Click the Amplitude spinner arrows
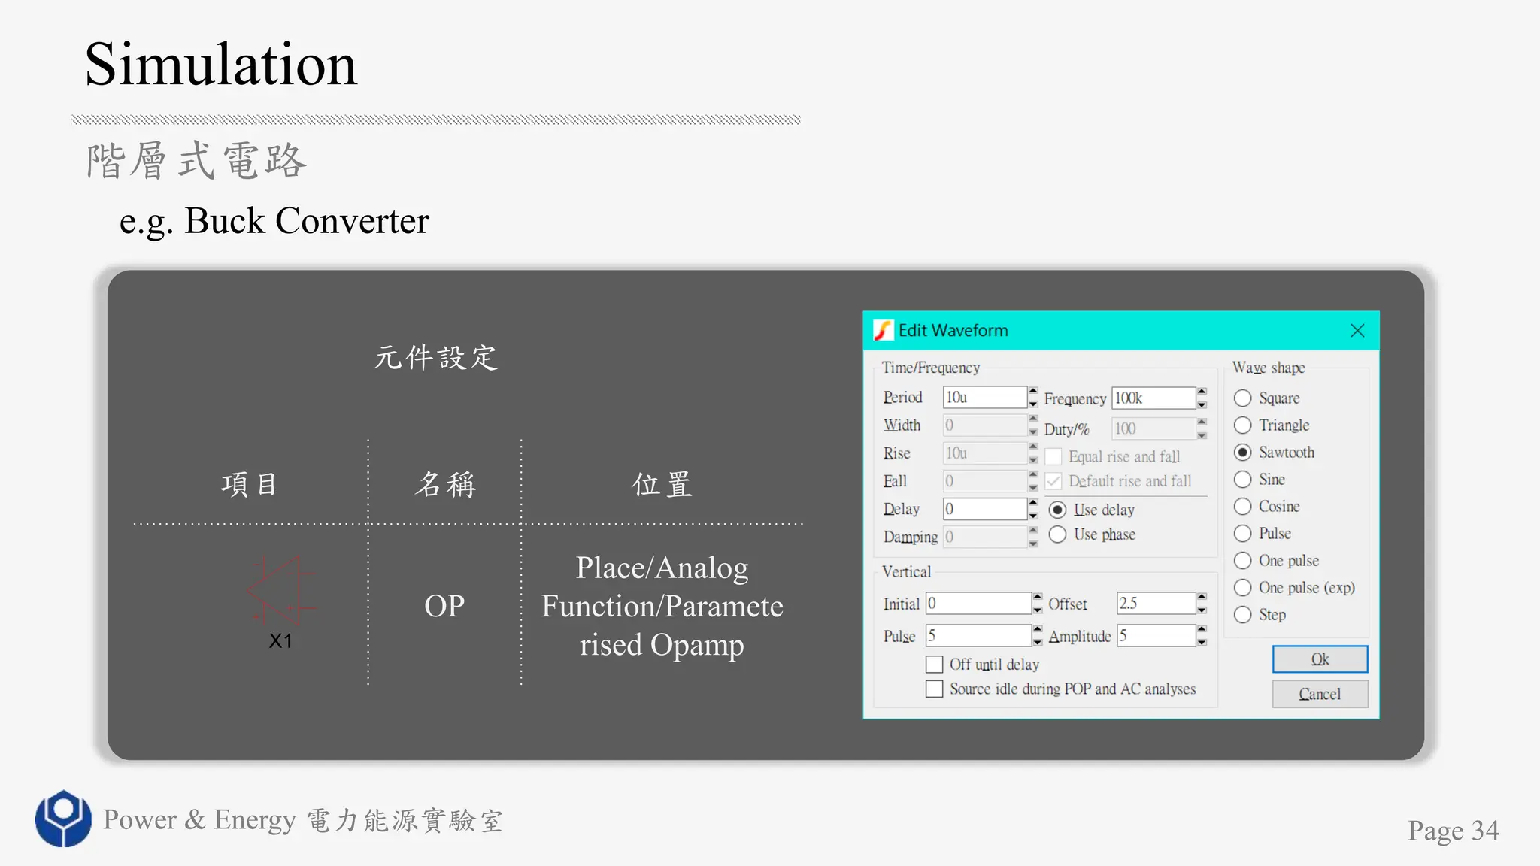This screenshot has width=1540, height=866. 1202,636
